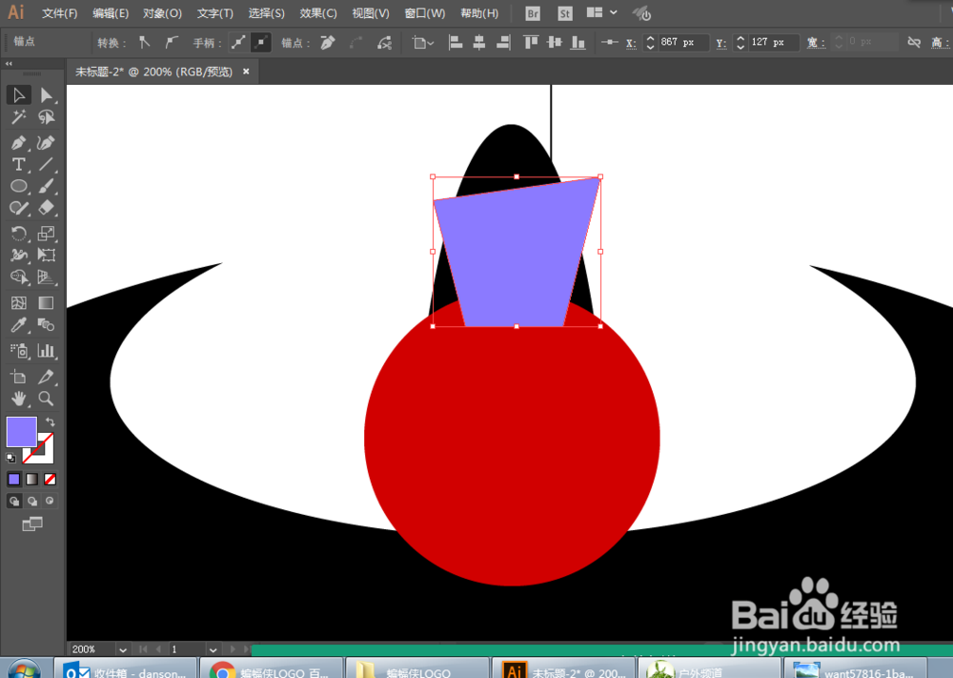Open the 窗口(W) menu
Image resolution: width=953 pixels, height=678 pixels.
pyautogui.click(x=423, y=13)
